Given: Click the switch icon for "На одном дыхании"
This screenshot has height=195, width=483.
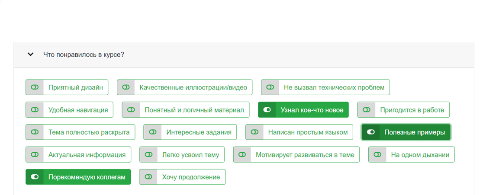Looking at the screenshot, I should pyautogui.click(x=377, y=154).
